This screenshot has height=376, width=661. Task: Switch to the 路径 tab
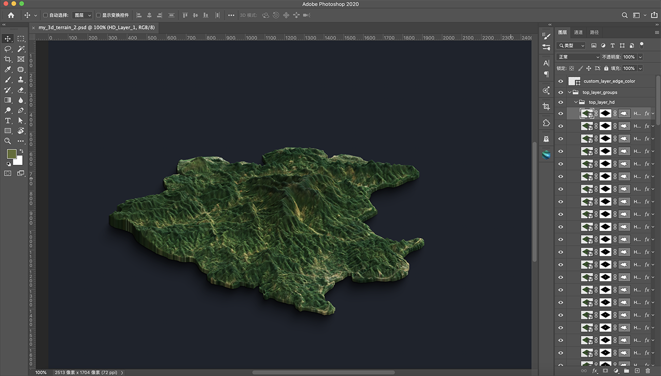tap(594, 32)
